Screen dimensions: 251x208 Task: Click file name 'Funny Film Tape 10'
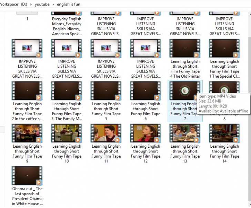67,153
